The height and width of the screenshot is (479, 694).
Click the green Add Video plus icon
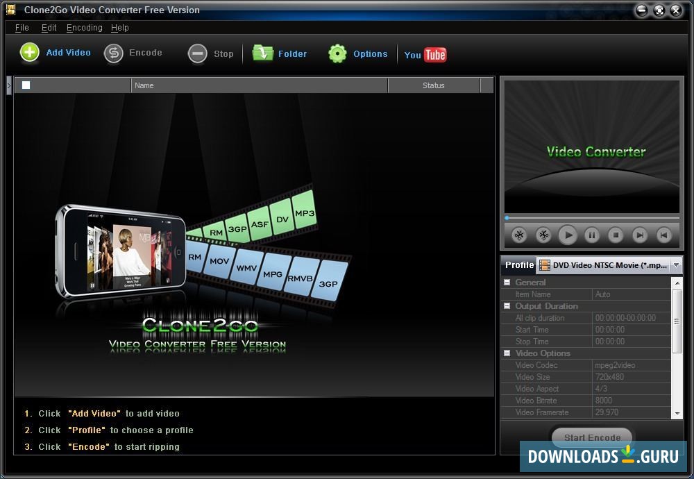(x=30, y=53)
